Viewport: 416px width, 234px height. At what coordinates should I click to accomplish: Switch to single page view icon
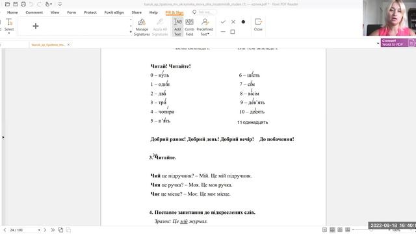(324, 230)
